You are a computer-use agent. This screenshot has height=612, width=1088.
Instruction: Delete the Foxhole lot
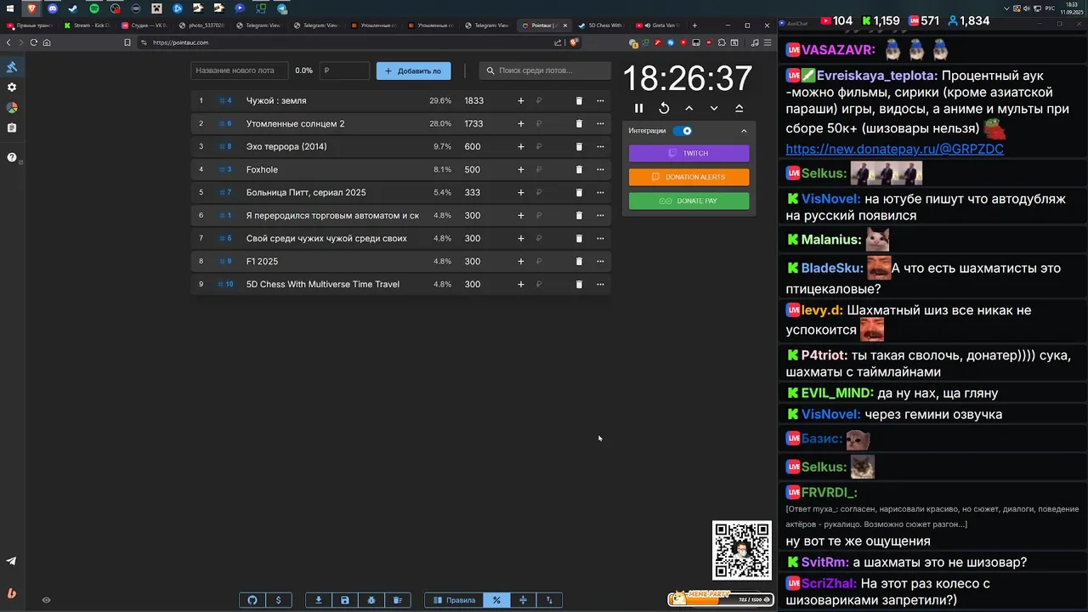[579, 169]
